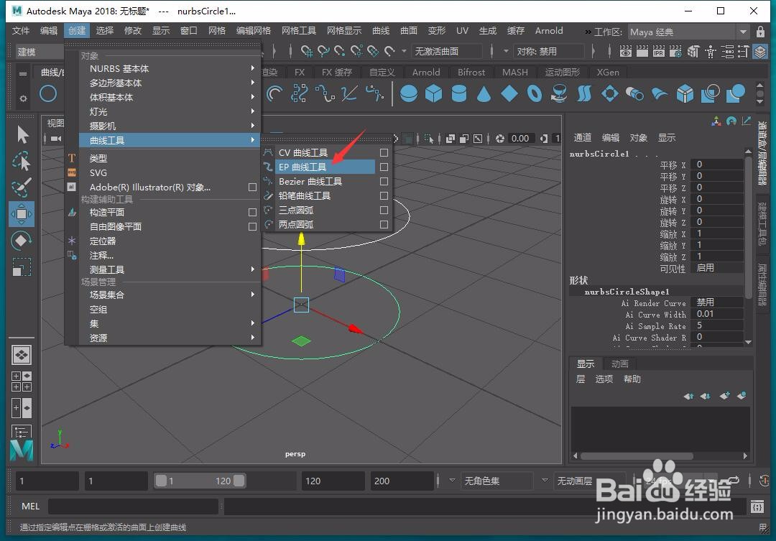The width and height of the screenshot is (776, 541).
Task: Click the channel box vertical scrollbar
Action: coord(748,228)
